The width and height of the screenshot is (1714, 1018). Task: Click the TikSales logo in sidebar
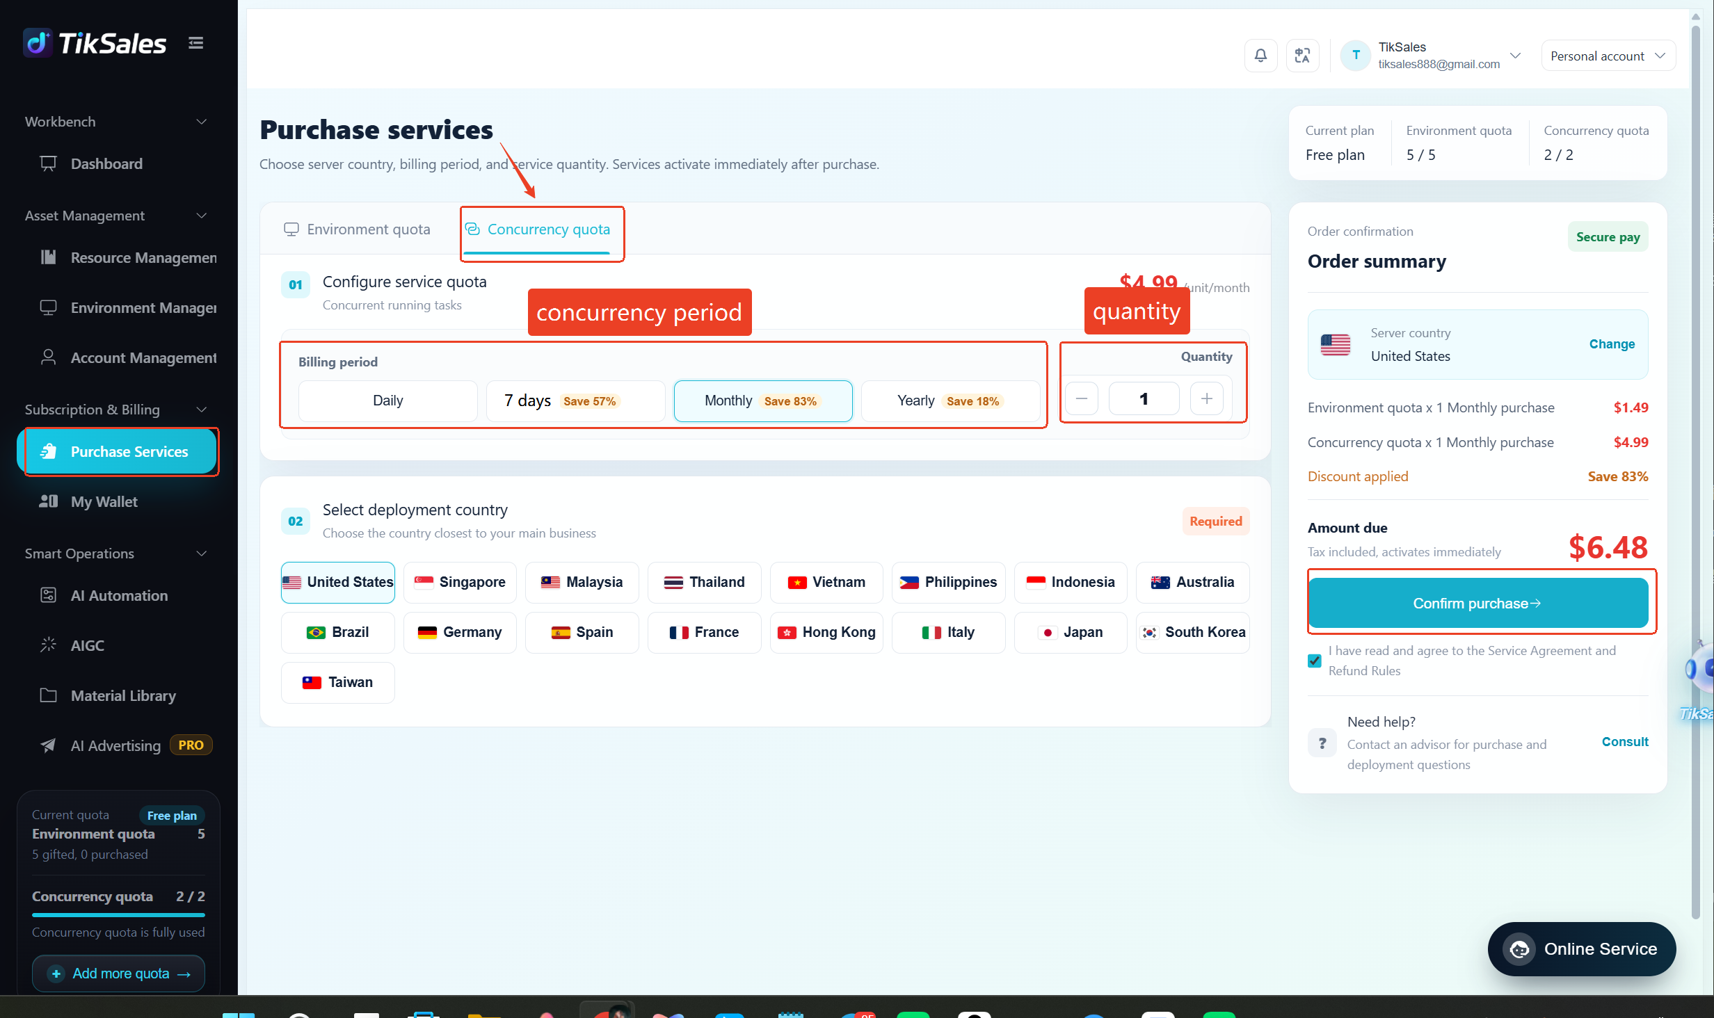pyautogui.click(x=95, y=43)
